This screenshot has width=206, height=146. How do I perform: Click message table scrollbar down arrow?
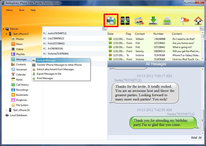coord(203,59)
